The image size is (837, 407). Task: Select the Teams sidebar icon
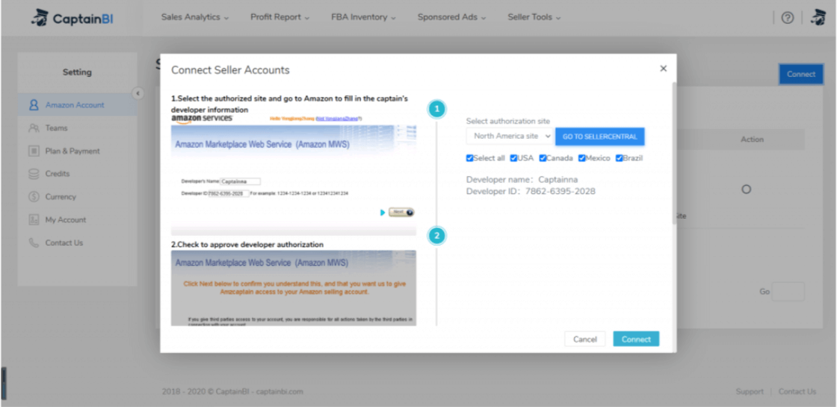pyautogui.click(x=34, y=128)
